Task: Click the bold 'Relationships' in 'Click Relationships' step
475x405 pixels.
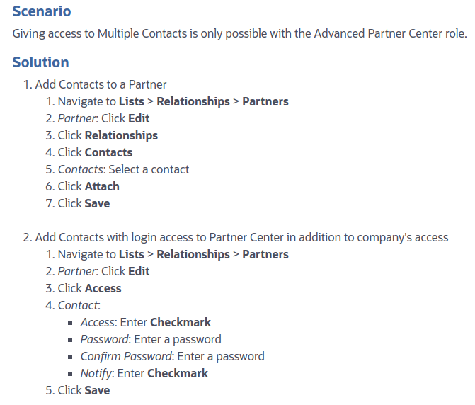Action: [x=121, y=135]
